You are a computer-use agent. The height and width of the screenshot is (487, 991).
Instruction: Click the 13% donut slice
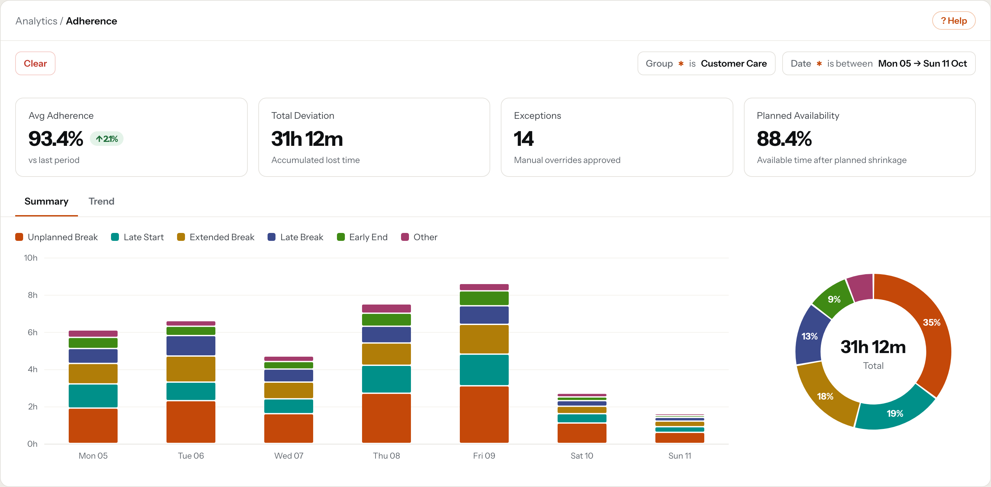point(809,336)
